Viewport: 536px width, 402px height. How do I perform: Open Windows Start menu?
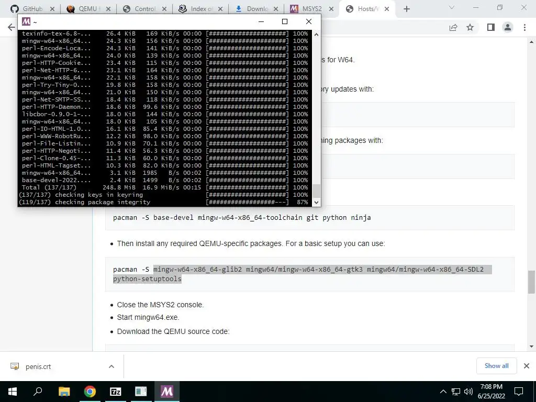(13, 392)
